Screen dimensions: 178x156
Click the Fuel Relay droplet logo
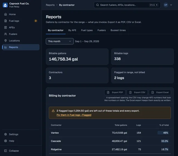pyautogui.click(x=5, y=5)
